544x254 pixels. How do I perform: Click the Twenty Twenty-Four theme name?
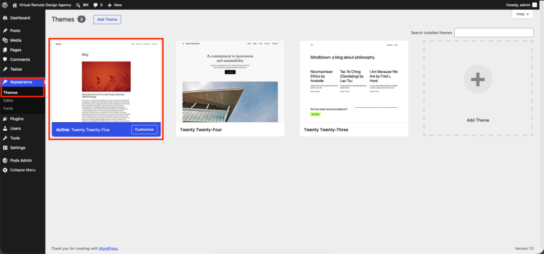201,130
